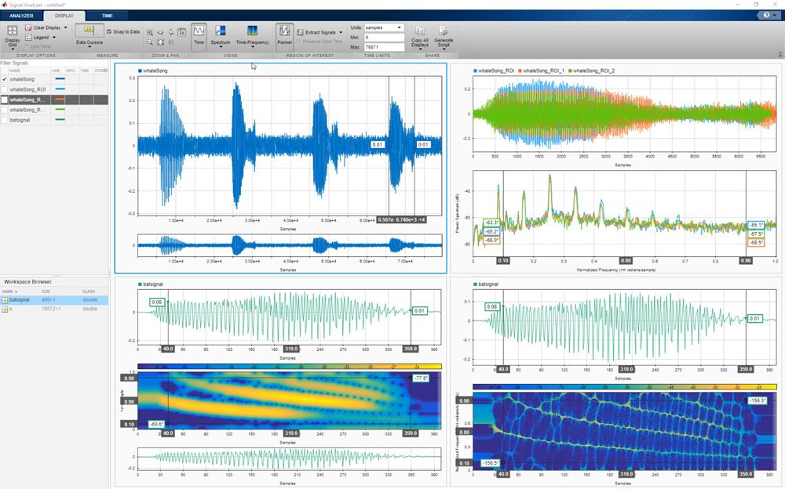Enable the batsignal checkbox in signal table
Screen dimensions: 785x489
[5, 120]
